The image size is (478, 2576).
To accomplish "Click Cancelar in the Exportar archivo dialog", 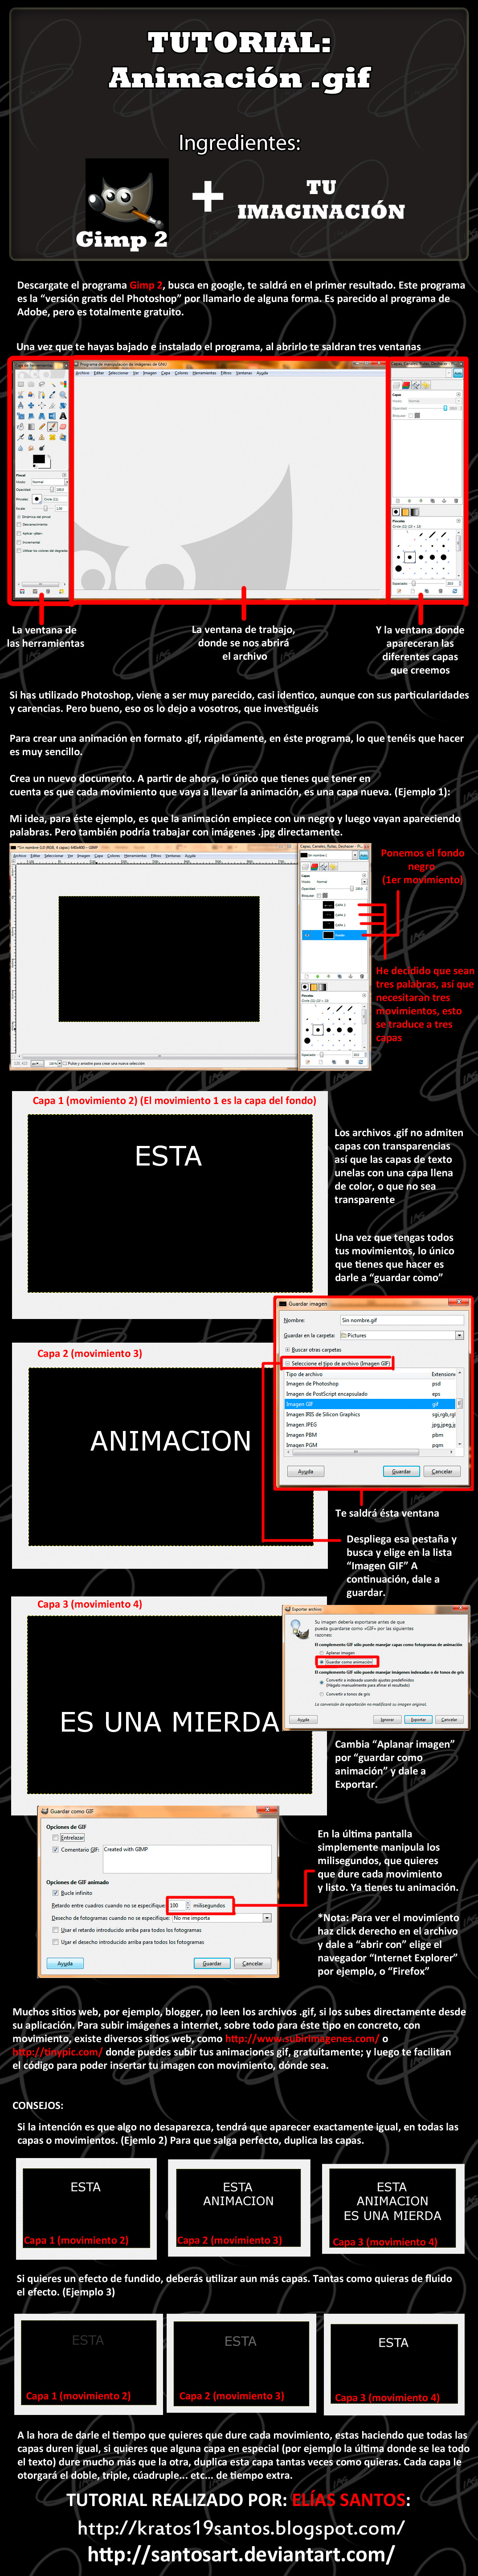I will pos(449,1720).
